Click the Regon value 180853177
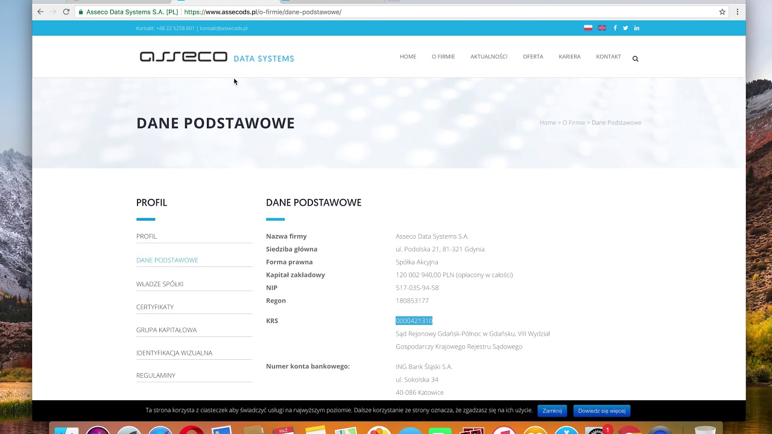The height and width of the screenshot is (434, 772). 413,300
